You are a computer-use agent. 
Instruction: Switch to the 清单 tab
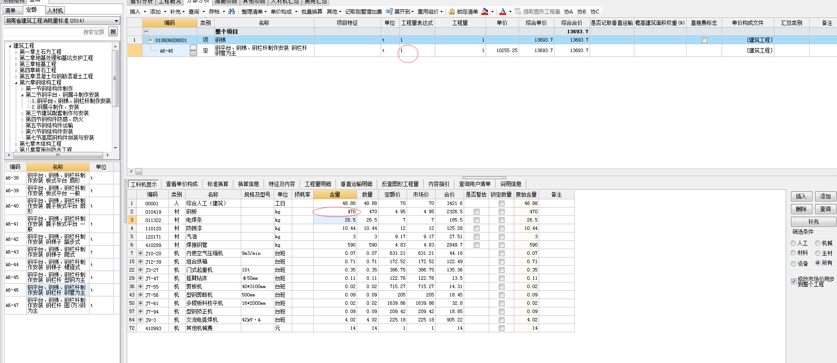pyautogui.click(x=10, y=11)
